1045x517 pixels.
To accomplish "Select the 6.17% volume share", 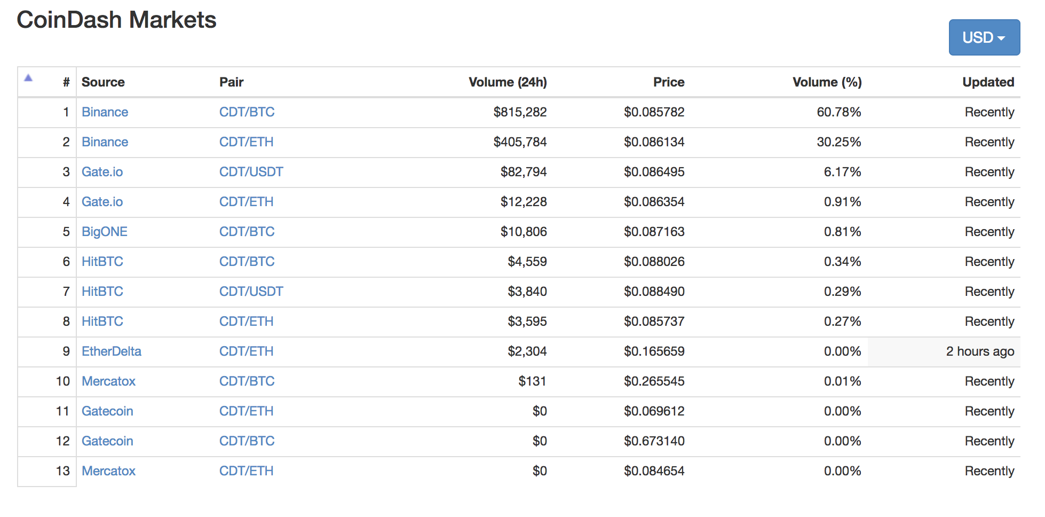I will tap(843, 172).
